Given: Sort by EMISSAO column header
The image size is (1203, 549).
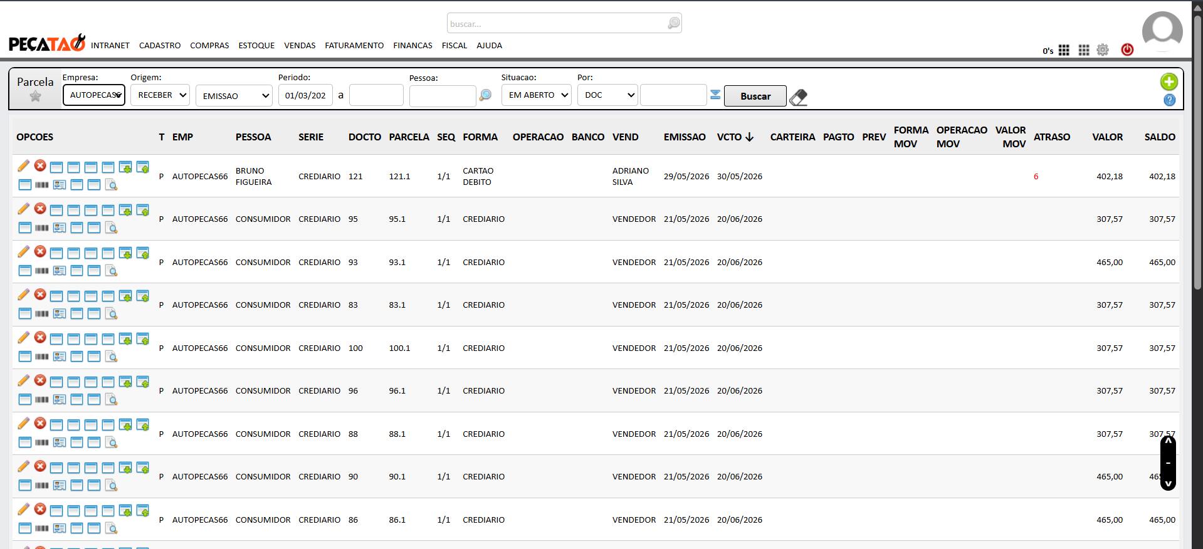Looking at the screenshot, I should [x=685, y=137].
